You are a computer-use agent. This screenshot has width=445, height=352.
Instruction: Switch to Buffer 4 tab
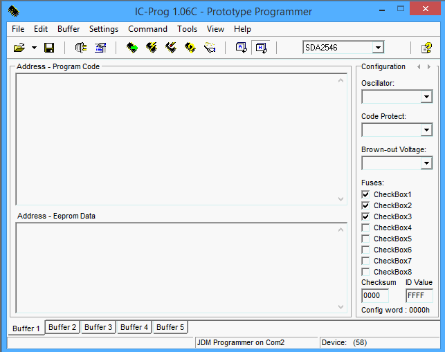pyautogui.click(x=134, y=327)
